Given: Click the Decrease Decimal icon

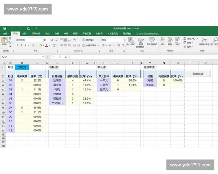Looking at the screenshot, I should click(x=123, y=45).
